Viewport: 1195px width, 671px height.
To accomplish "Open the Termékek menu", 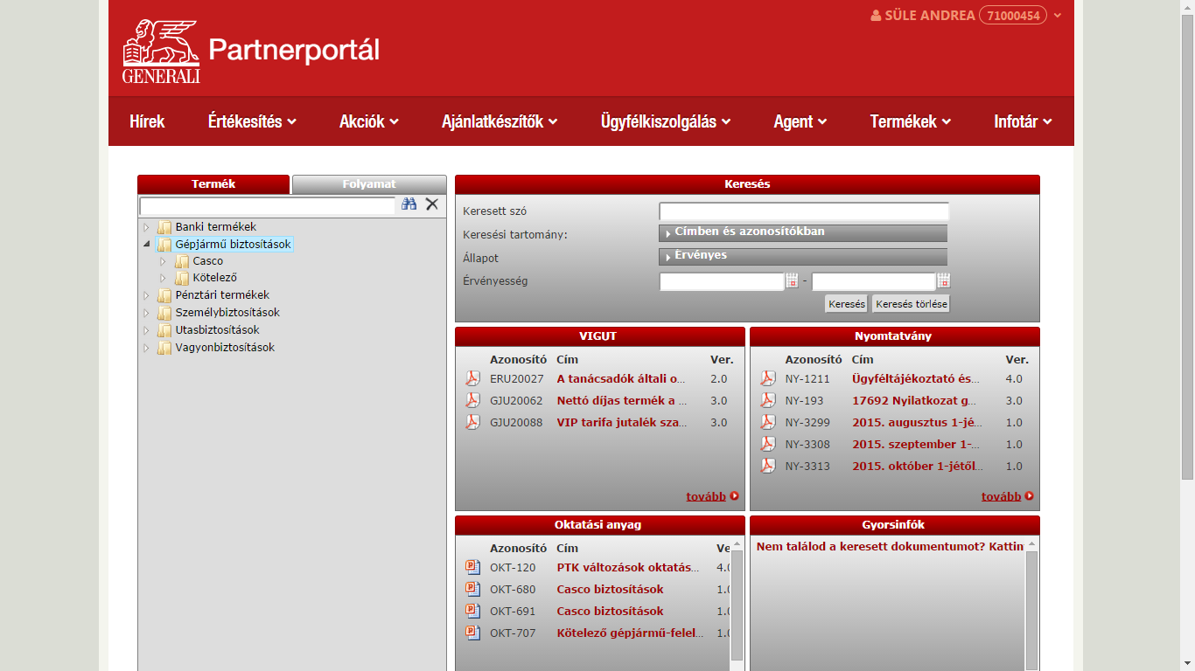I will [911, 121].
